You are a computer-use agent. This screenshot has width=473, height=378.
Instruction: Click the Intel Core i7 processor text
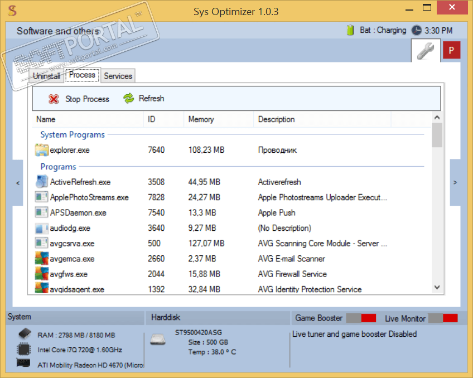click(x=80, y=350)
